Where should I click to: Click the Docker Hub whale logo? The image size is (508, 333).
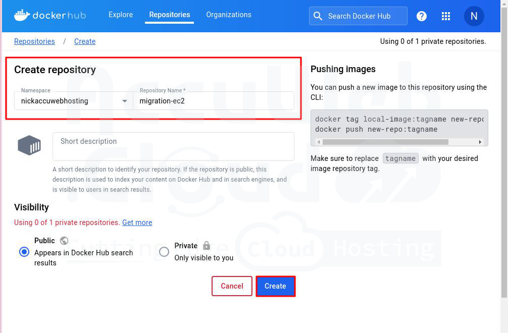click(x=23, y=15)
